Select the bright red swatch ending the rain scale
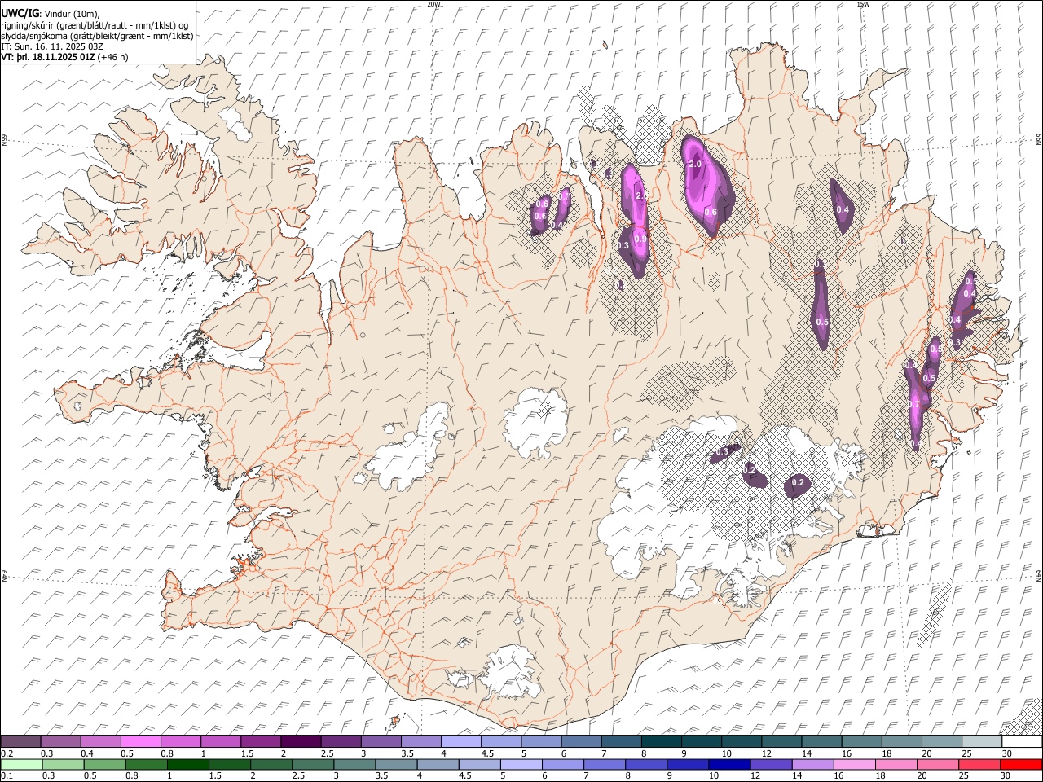Viewport: 1043px width, 782px height. [1021, 764]
